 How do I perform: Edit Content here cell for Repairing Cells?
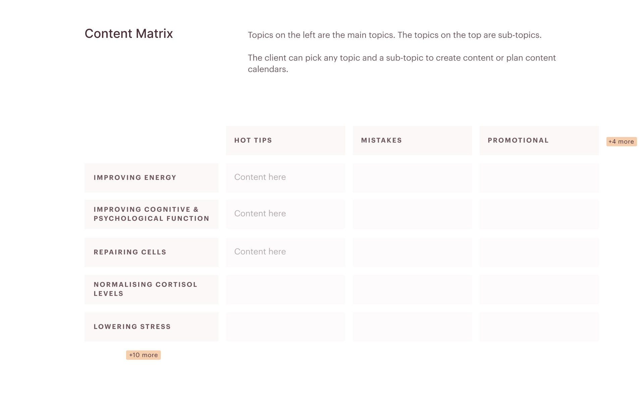pyautogui.click(x=285, y=252)
